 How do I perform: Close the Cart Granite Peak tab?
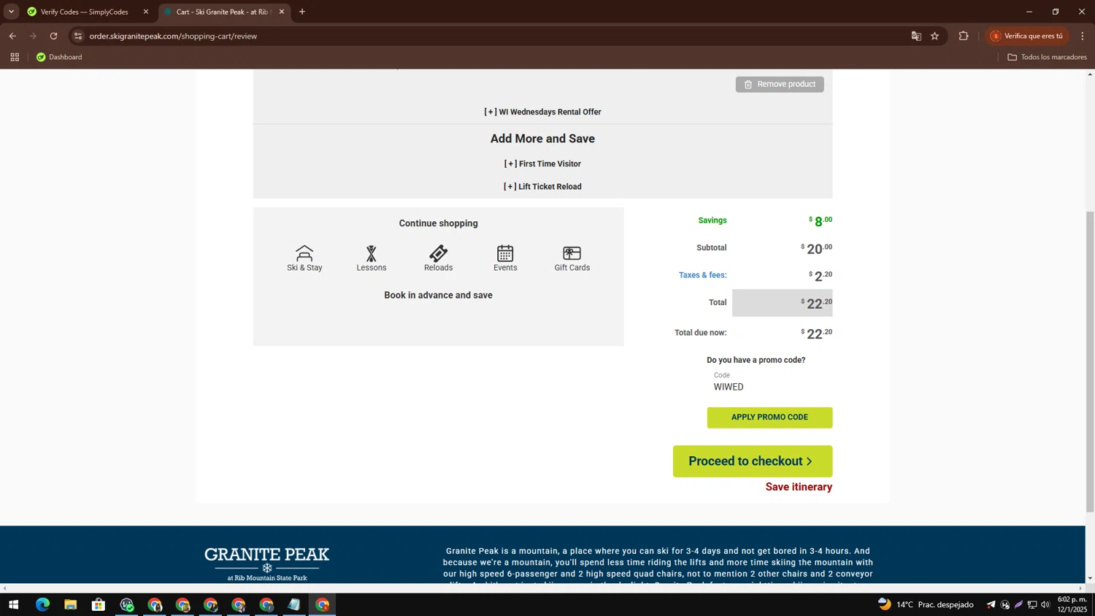[x=282, y=12]
